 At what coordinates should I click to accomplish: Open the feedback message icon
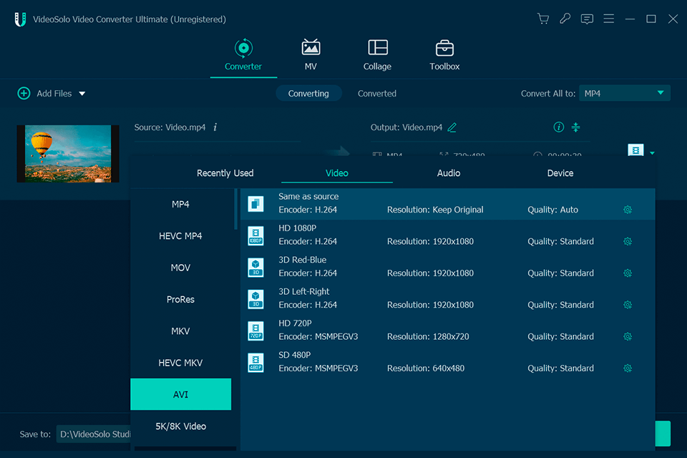point(587,19)
